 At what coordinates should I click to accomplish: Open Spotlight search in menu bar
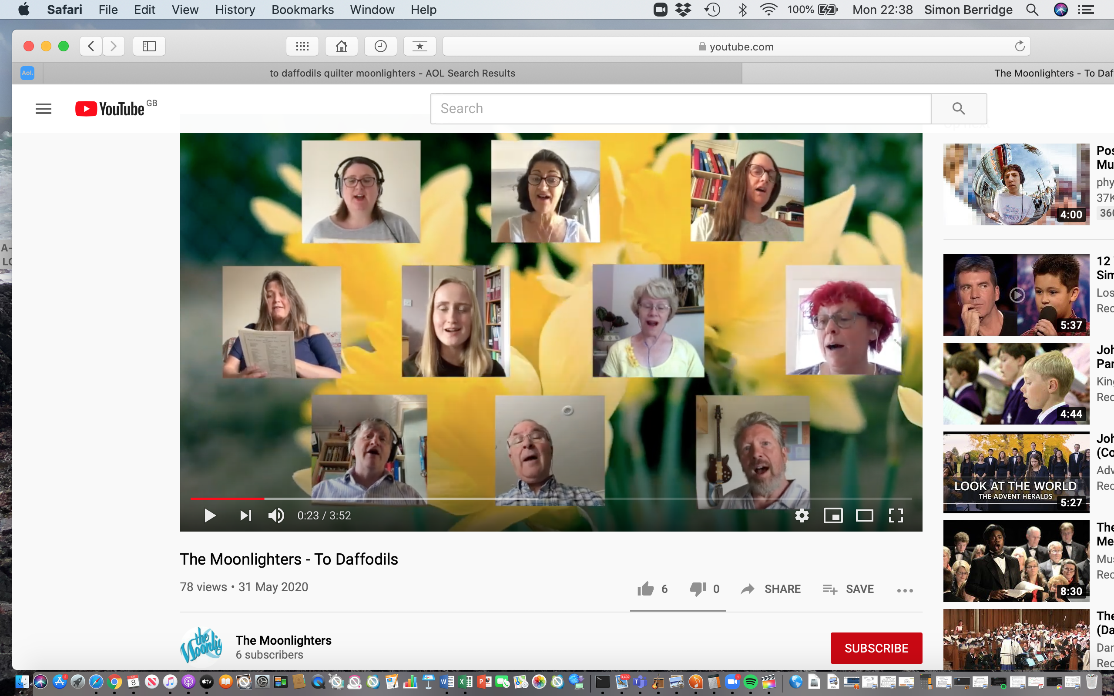1032,10
